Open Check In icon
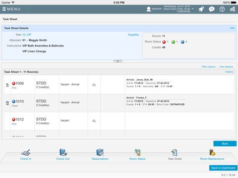238x178 pixels. pyautogui.click(x=26, y=152)
